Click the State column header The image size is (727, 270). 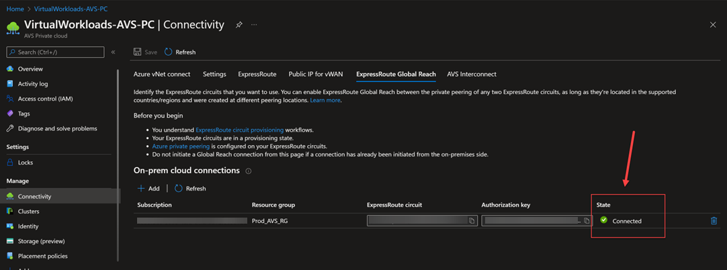(603, 205)
